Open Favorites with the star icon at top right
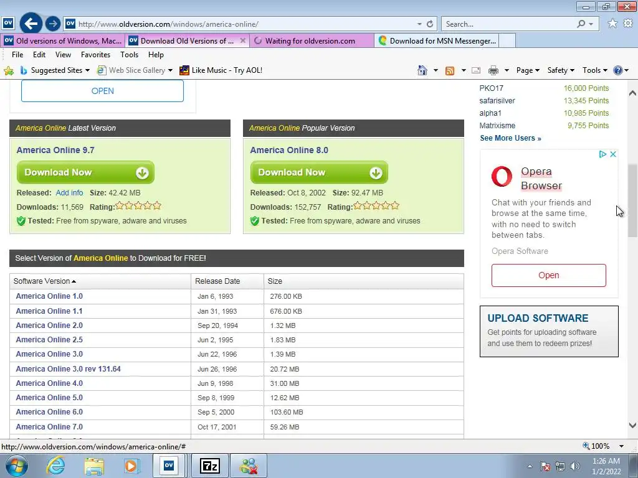The width and height of the screenshot is (638, 478). (612, 24)
